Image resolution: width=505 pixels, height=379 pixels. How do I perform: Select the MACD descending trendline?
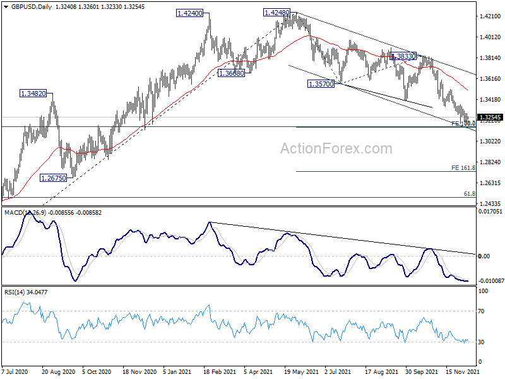(342, 238)
